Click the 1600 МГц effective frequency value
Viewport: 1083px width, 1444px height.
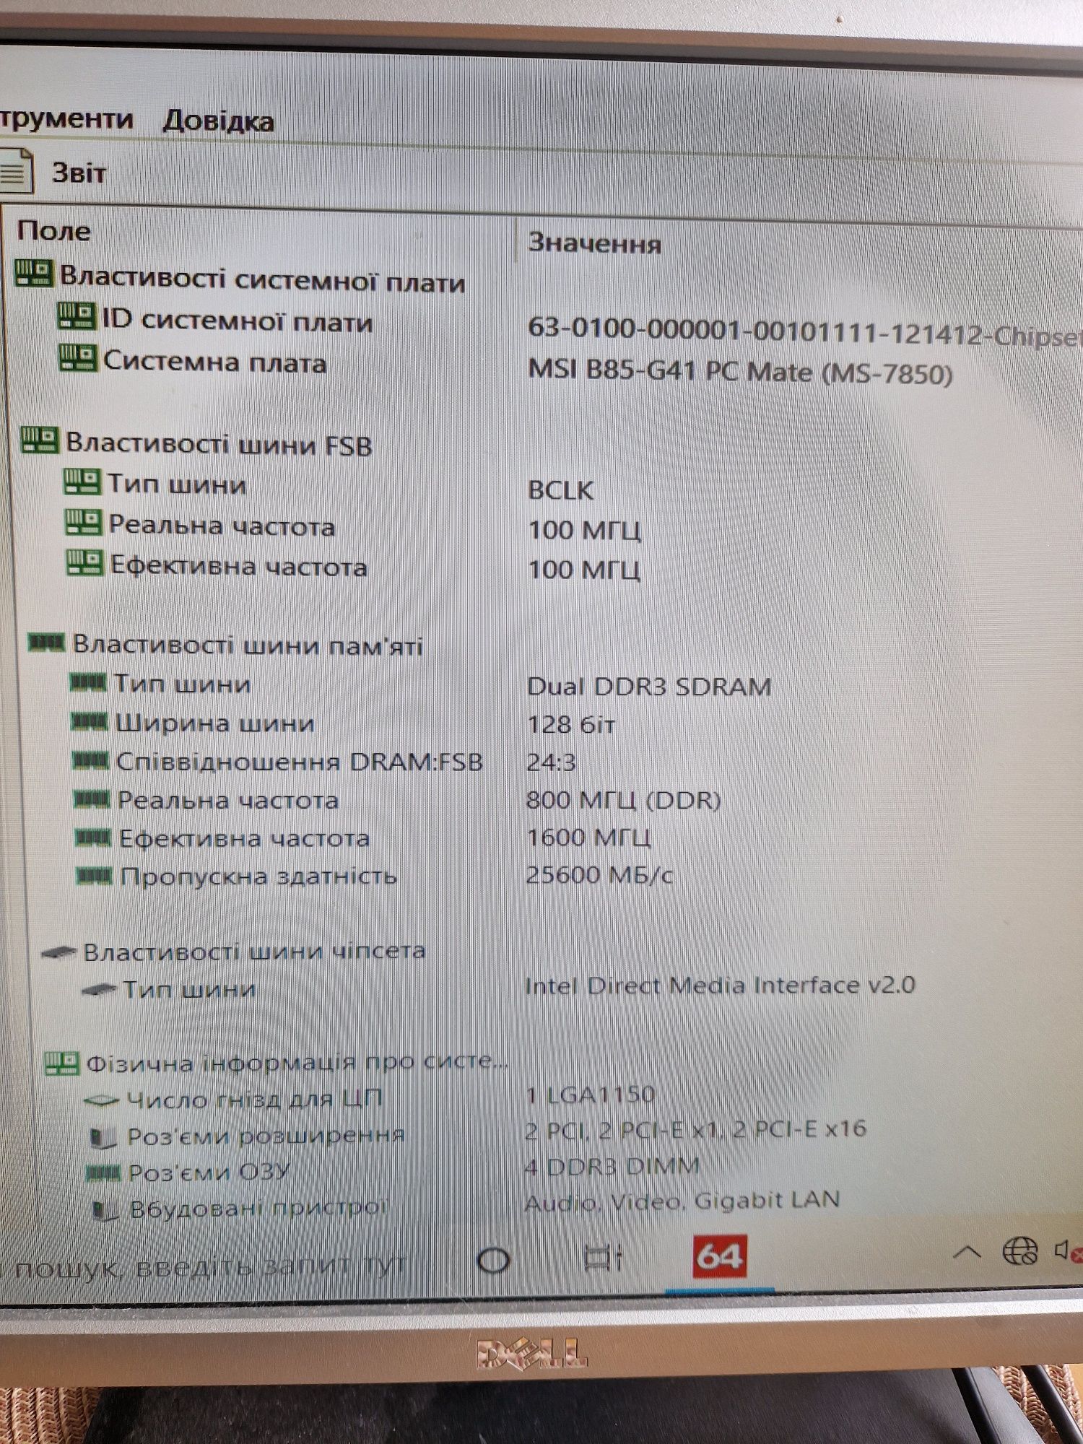coord(588,838)
